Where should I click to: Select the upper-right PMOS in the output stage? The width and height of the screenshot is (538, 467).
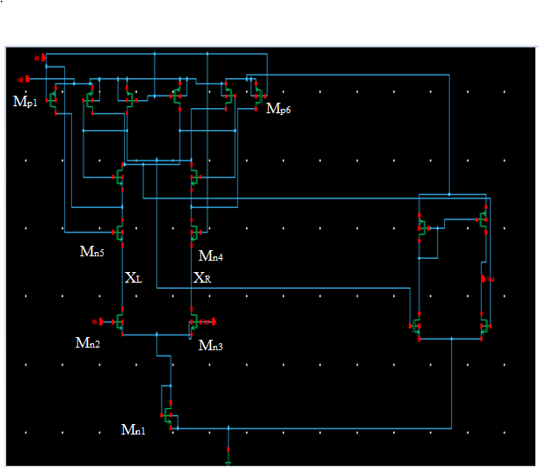coord(483,219)
